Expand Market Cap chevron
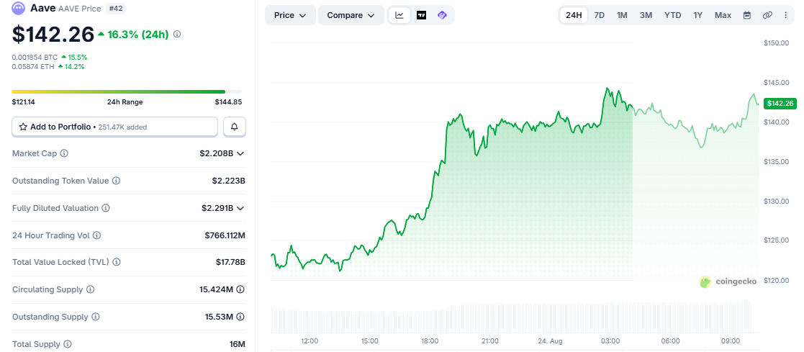This screenshot has width=804, height=352. (240, 153)
